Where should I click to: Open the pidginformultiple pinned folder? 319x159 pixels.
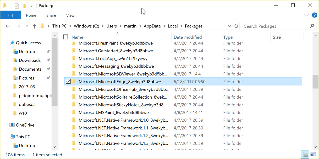[x=35, y=96]
